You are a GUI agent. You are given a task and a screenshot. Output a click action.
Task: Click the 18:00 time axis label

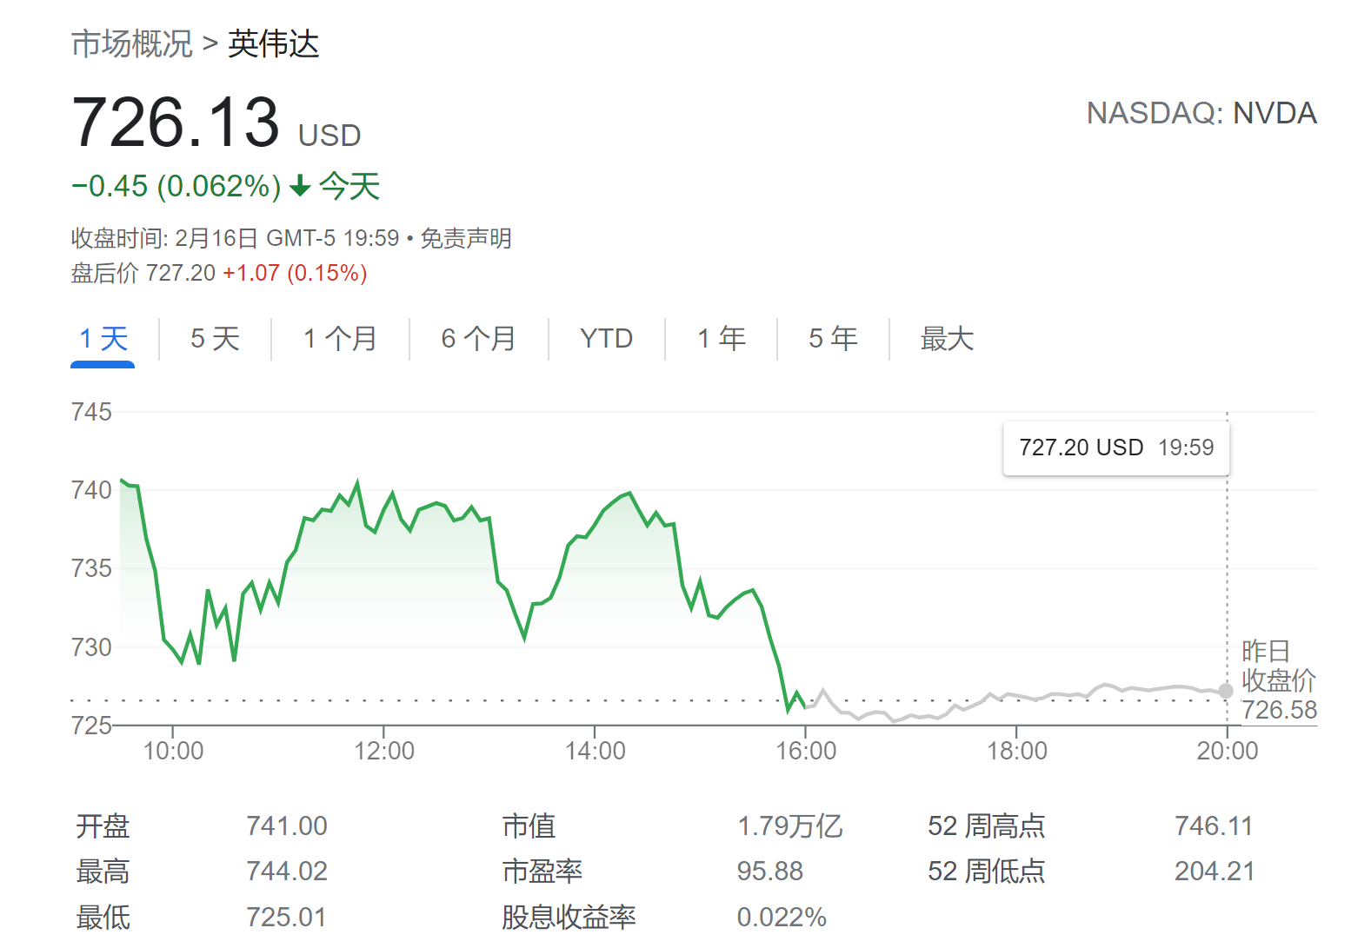click(x=1017, y=751)
